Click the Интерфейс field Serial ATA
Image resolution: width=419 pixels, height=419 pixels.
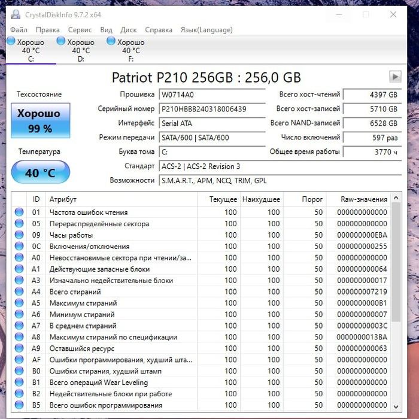click(212, 123)
